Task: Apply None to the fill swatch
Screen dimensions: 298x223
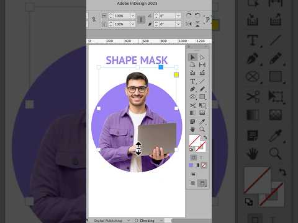Action: [204, 165]
